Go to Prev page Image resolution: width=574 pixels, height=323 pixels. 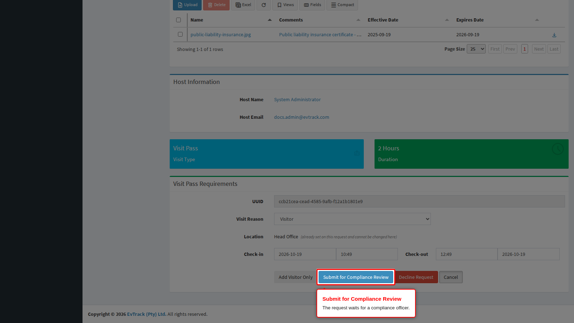click(x=510, y=49)
